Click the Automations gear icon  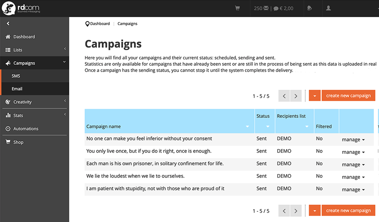(x=8, y=129)
